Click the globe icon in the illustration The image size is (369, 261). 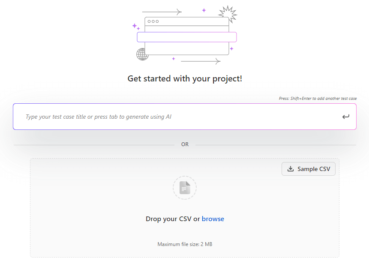pos(141,55)
